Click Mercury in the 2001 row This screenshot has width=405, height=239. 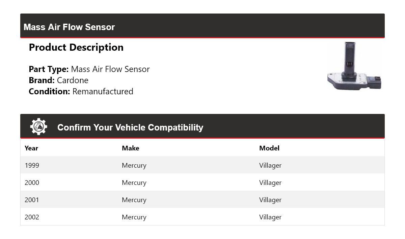[x=134, y=200]
